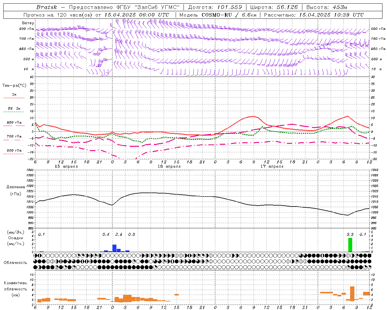
Task: Click the (мм/3ч.) precipitation unit label
Action: [16, 232]
